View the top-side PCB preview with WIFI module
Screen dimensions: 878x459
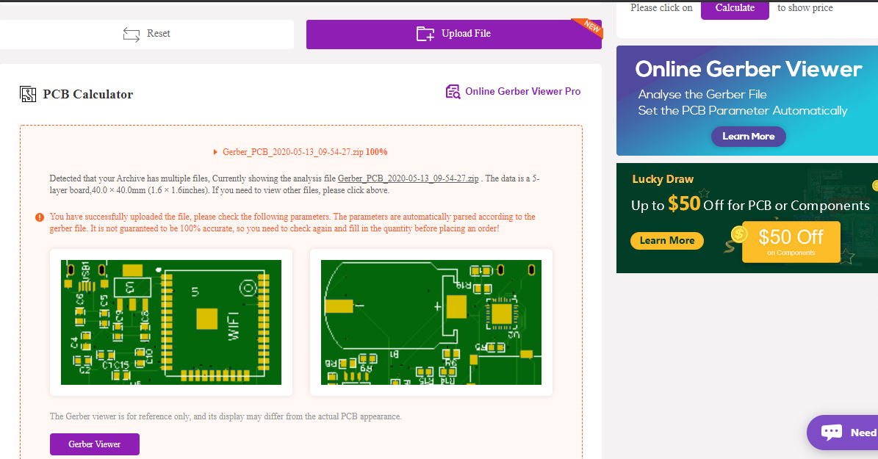click(170, 322)
